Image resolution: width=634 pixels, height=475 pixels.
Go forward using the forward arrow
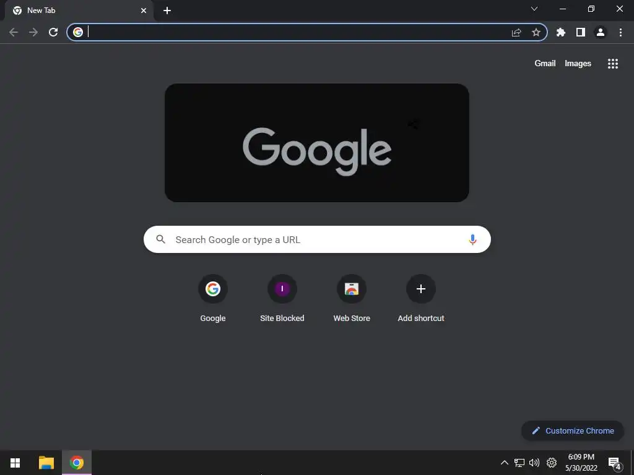point(33,32)
